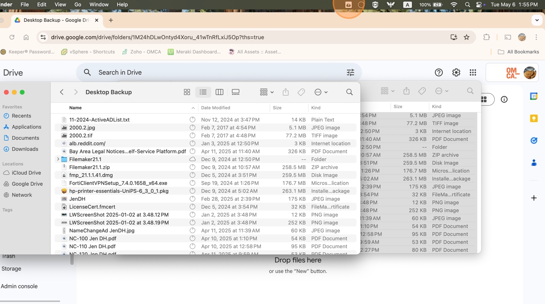Open Google Drive location in Finder sidebar

click(x=27, y=184)
